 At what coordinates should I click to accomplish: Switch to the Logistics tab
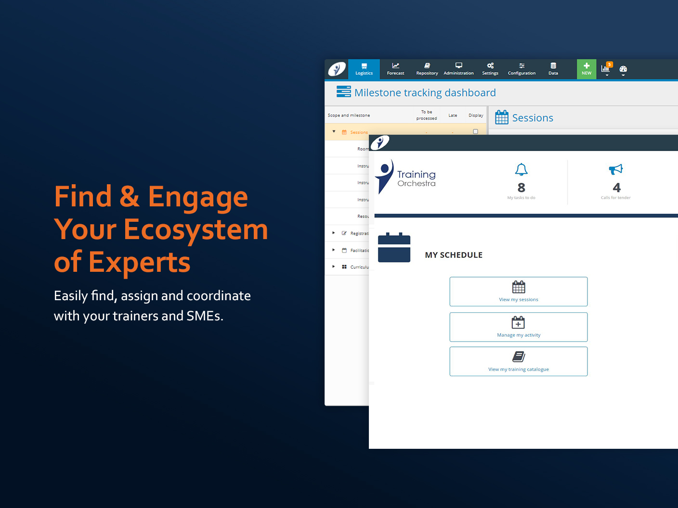364,69
